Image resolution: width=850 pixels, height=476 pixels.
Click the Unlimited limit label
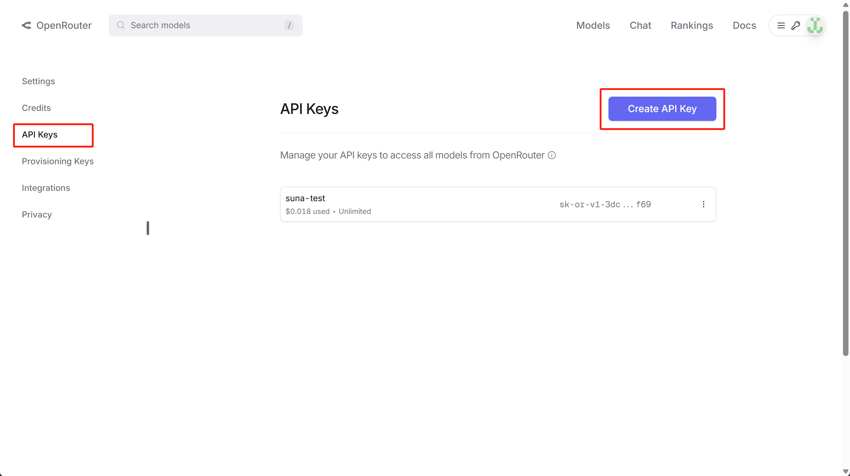click(x=355, y=211)
